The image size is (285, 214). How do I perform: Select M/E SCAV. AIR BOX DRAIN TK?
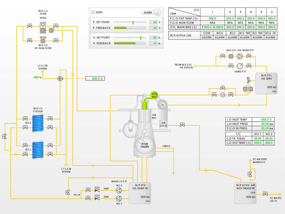point(245,193)
